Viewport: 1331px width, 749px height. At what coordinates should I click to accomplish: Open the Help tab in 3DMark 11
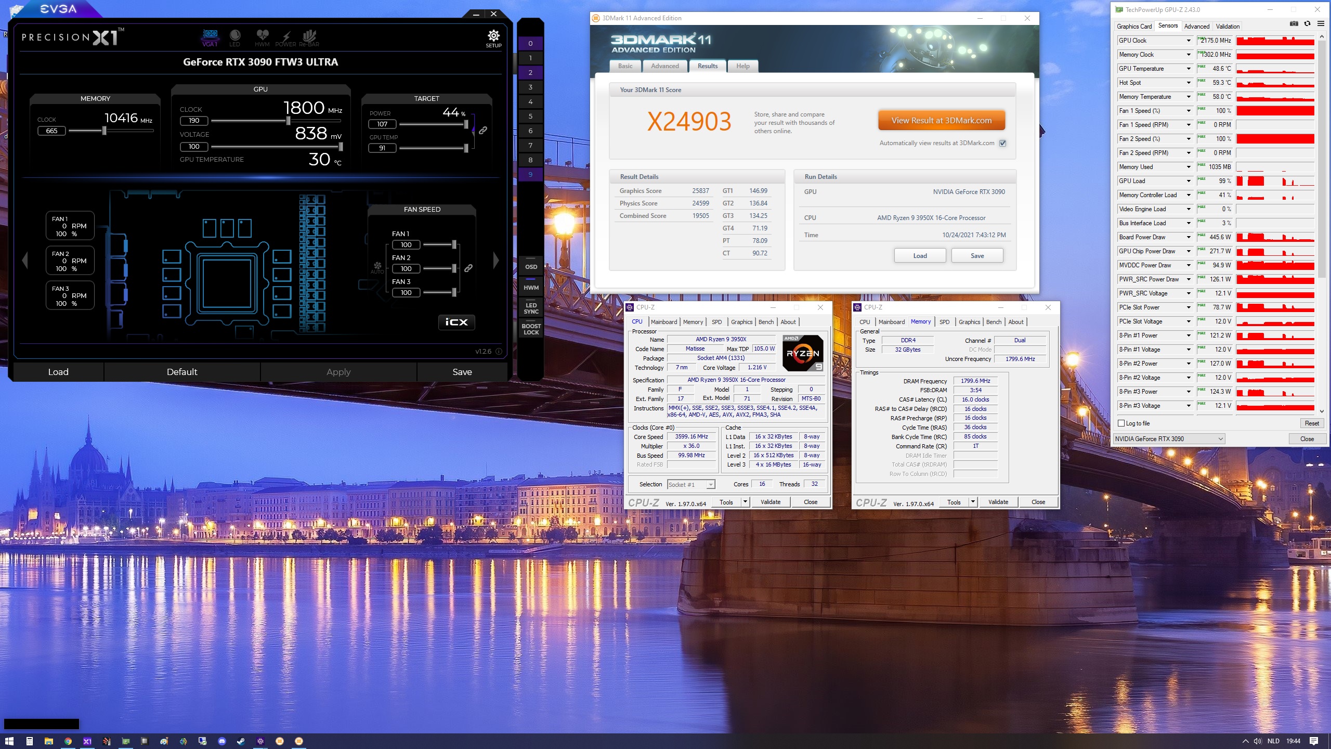(x=743, y=66)
